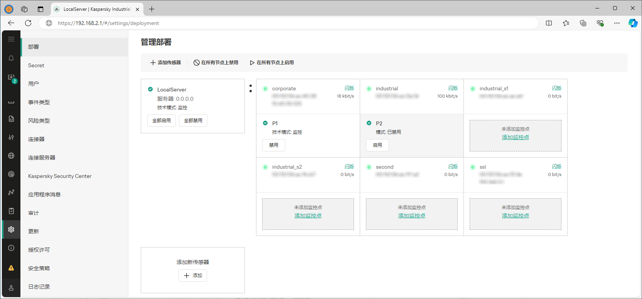Click the yellow warning triangle icon
Viewport: 642px width, 299px height.
click(11, 268)
